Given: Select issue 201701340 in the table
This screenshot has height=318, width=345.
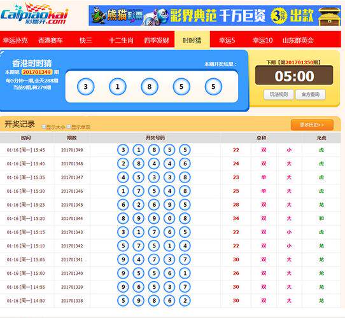Looking at the screenshot, I should point(72,273).
